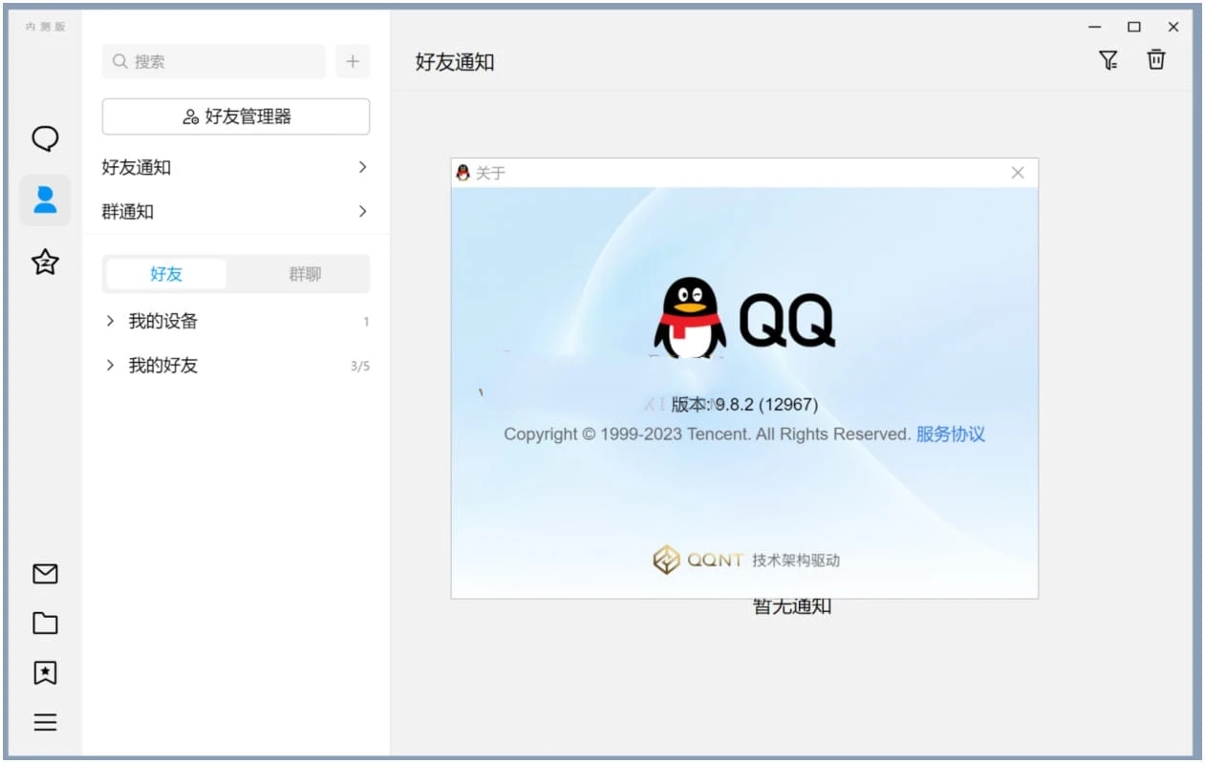Open the chat messages panel
This screenshot has width=1205, height=763.
point(44,138)
